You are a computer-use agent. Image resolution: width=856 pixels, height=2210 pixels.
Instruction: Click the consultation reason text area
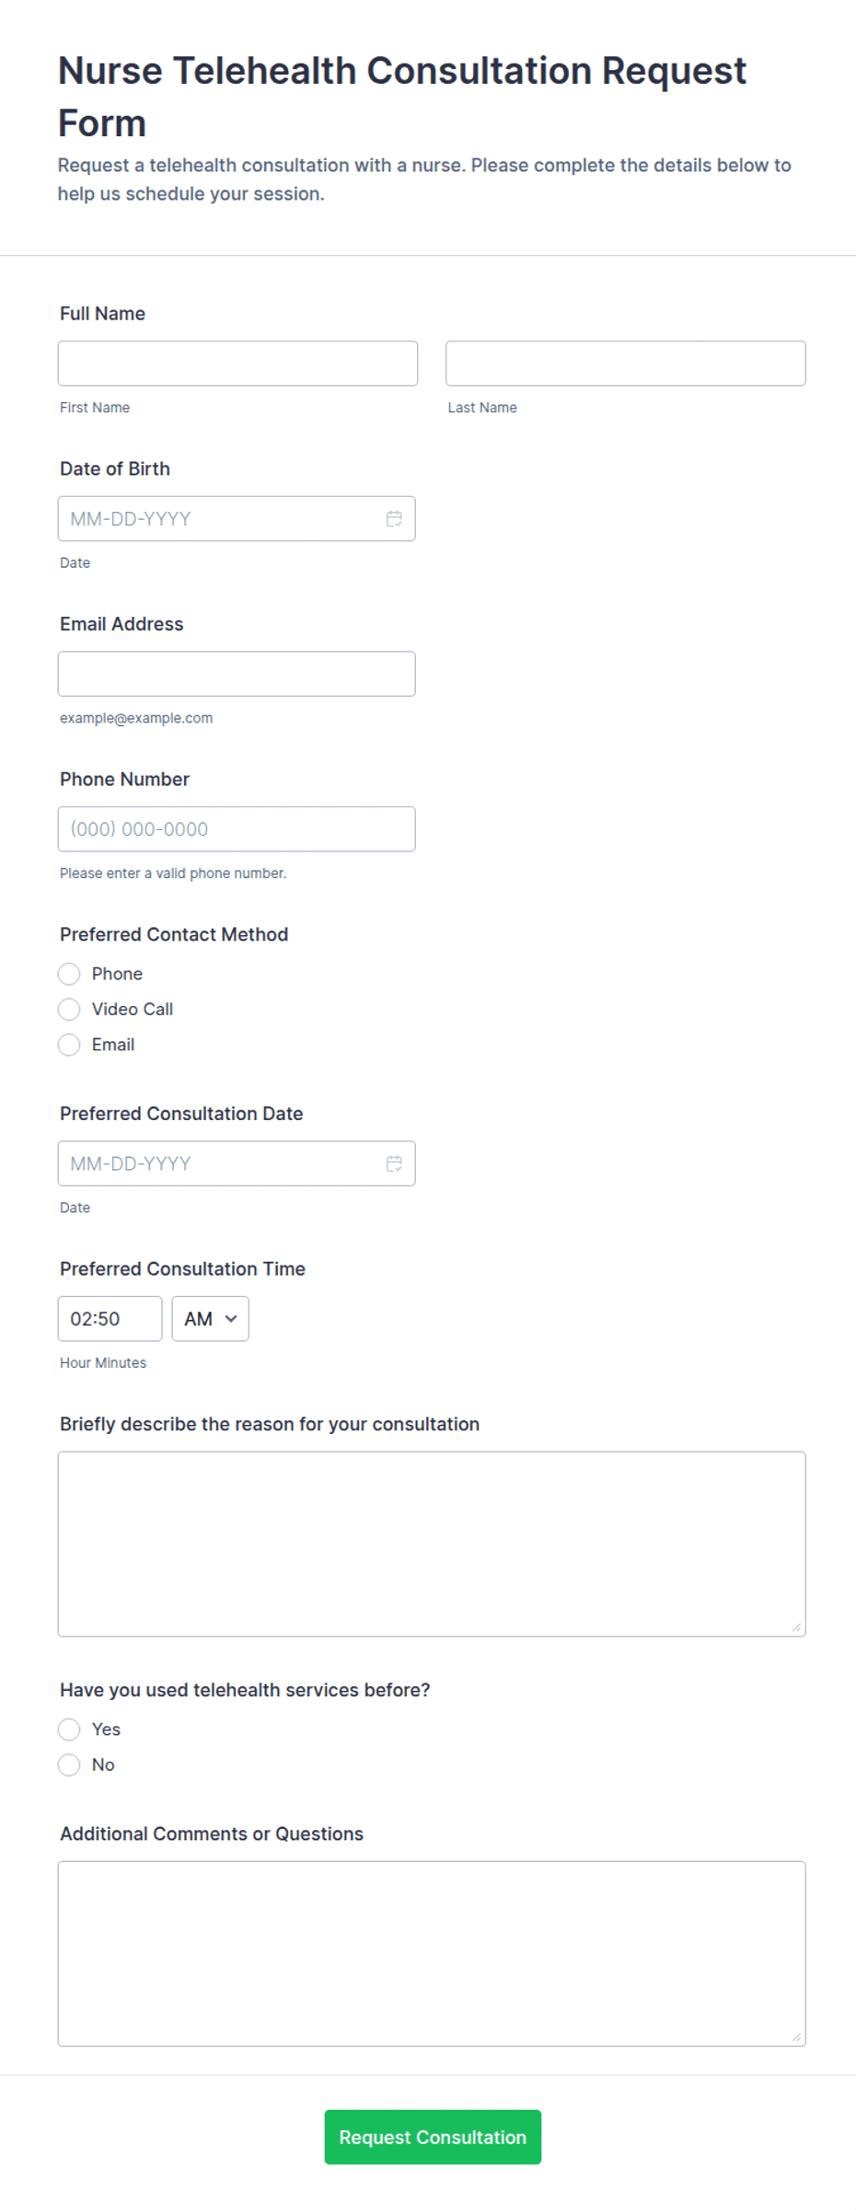pos(432,1545)
